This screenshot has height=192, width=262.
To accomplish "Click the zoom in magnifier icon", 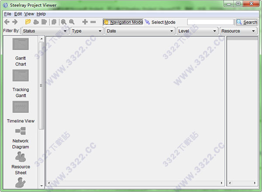I will pos(63,22).
